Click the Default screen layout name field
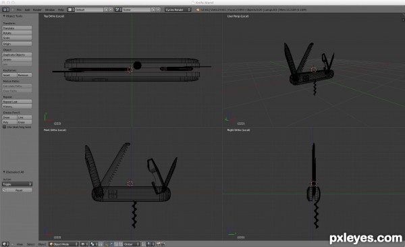 [89, 9]
